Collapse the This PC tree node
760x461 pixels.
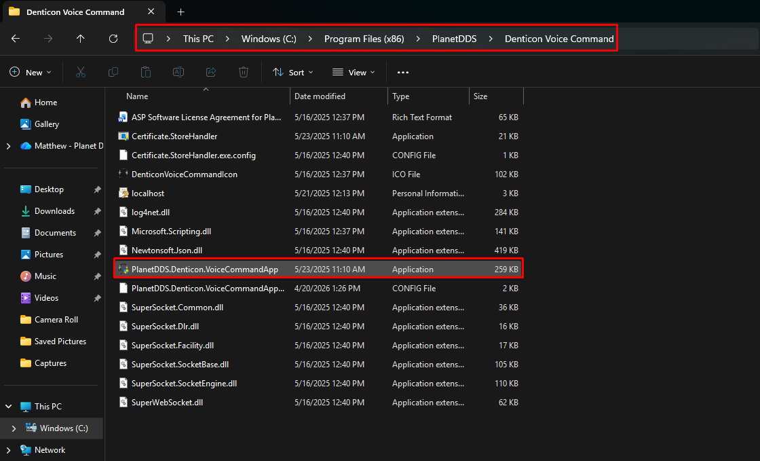(8, 406)
